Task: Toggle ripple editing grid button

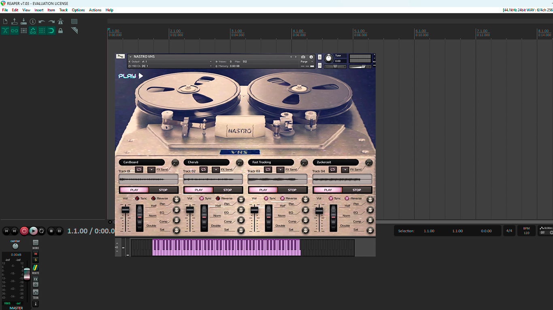Action: (23, 30)
